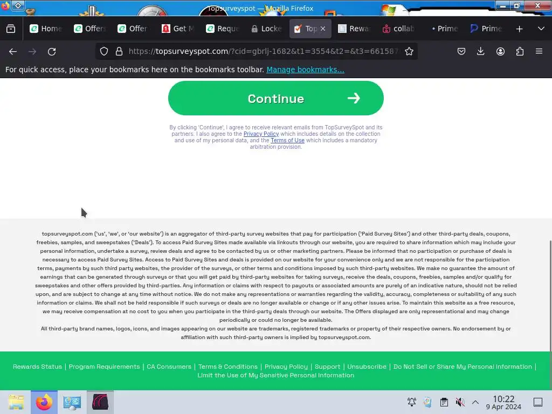Screen dimensions: 552x414
Task: Open Rewards Status footer link
Action: pyautogui.click(x=37, y=367)
